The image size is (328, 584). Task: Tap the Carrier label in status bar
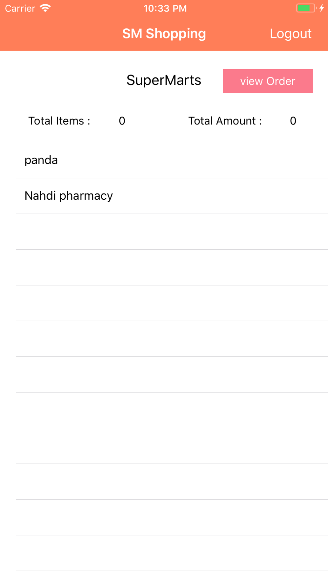(20, 8)
